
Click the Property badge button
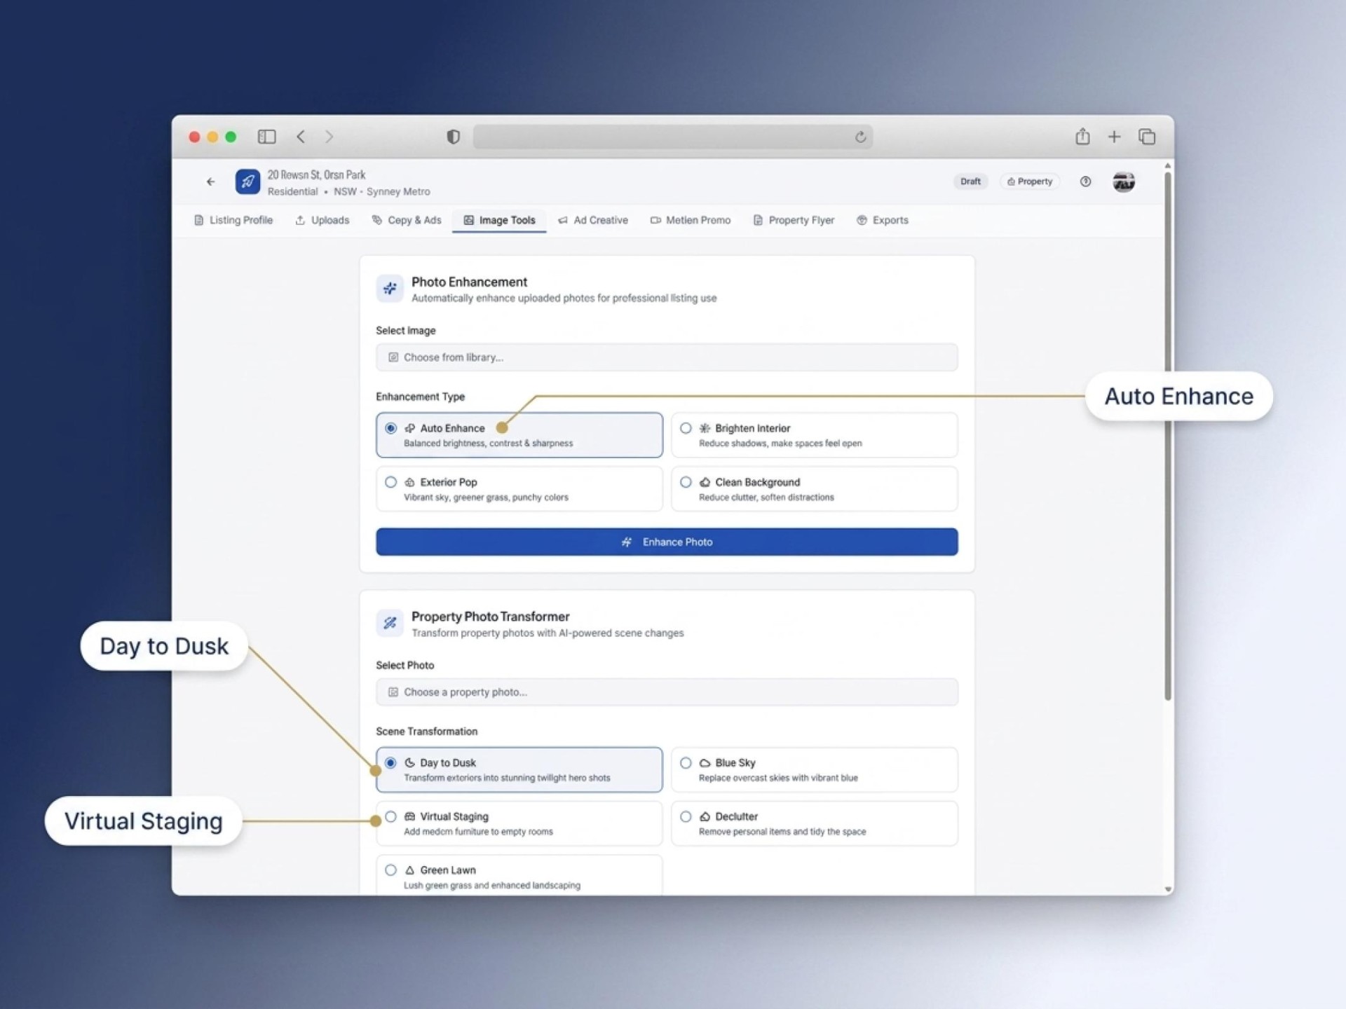coord(1030,181)
